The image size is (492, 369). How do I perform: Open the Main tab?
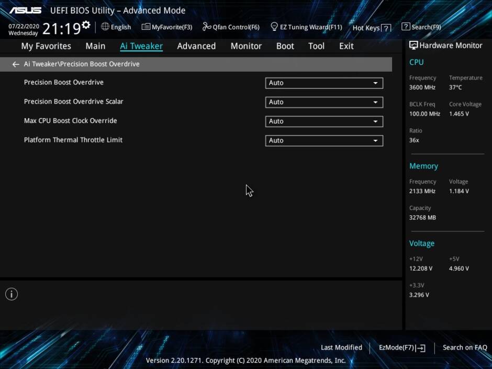pos(95,46)
